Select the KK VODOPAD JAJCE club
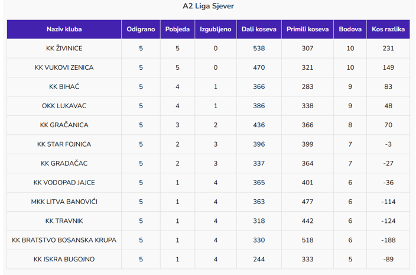 click(64, 183)
